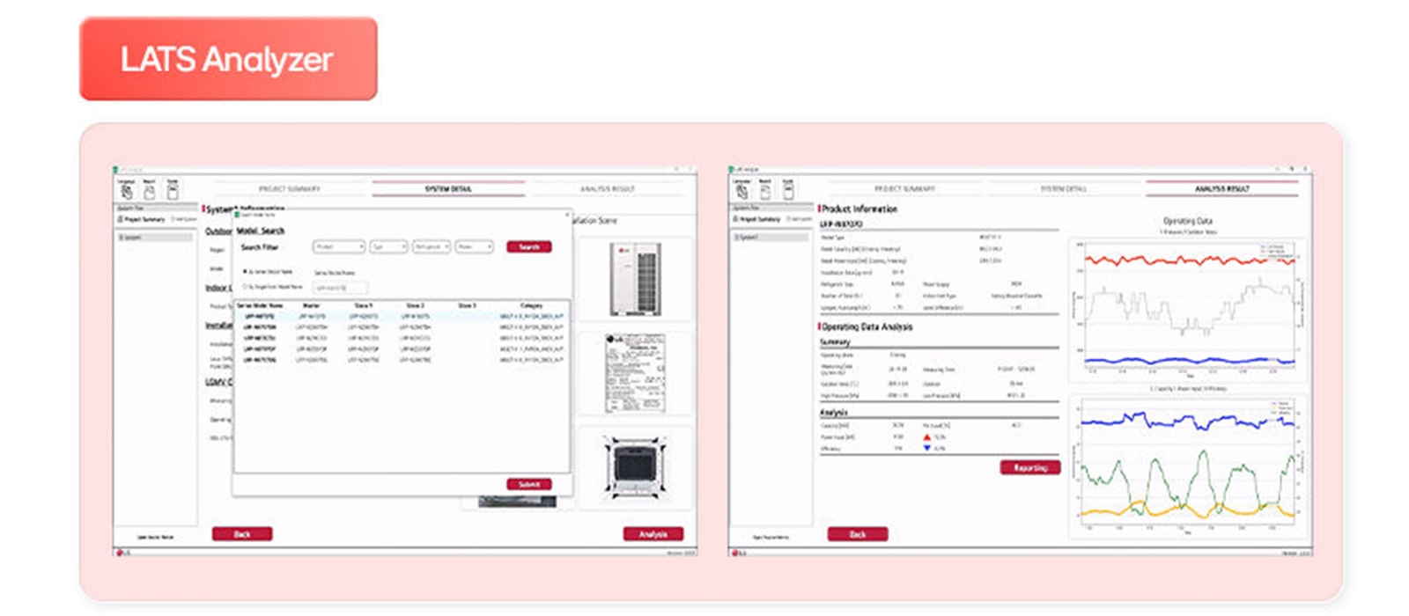Open the Product dropdown in Search Filter
Image resolution: width=1409 pixels, height=616 pixels.
[338, 247]
